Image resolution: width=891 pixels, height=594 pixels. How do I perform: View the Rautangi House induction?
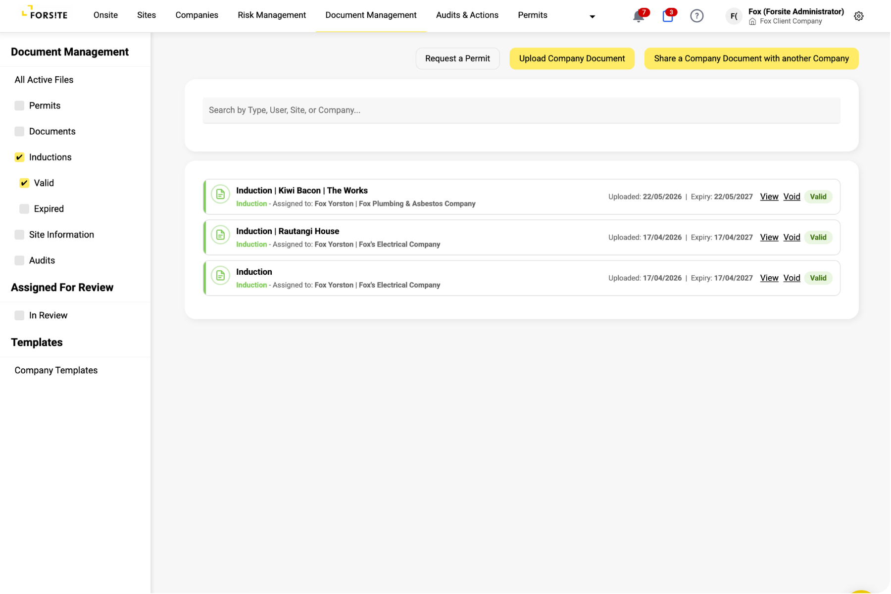click(769, 237)
